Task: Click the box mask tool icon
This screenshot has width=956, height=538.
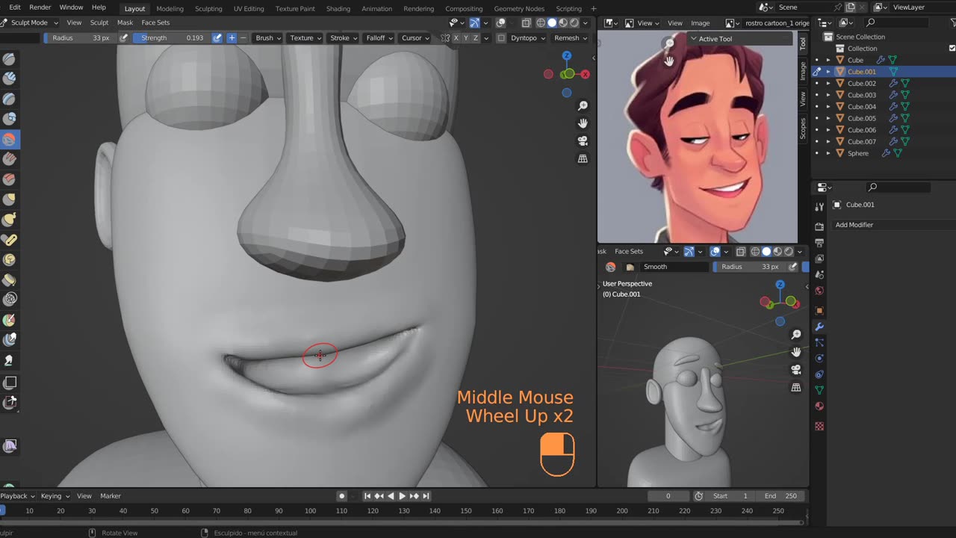Action: pos(10,383)
